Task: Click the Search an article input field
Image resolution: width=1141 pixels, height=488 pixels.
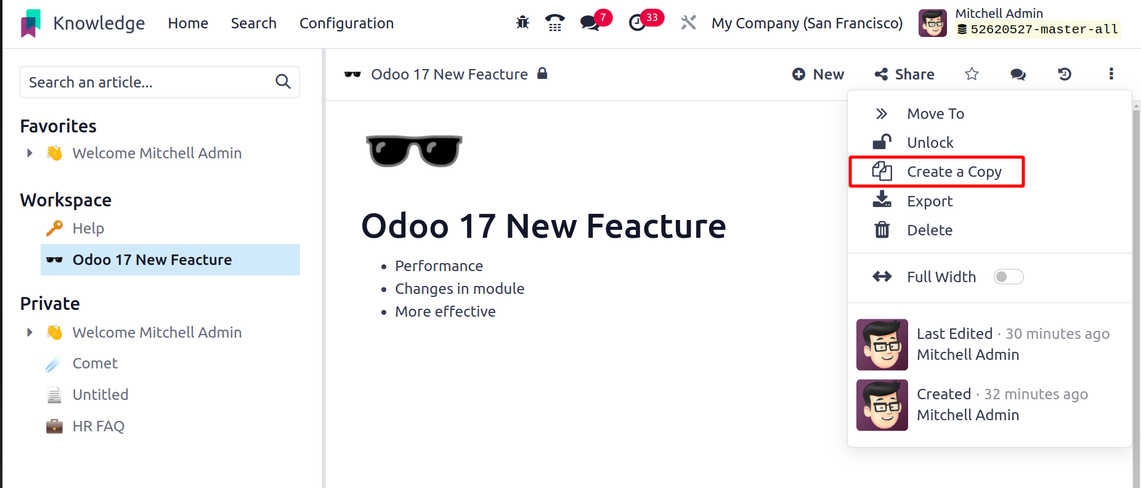Action: tap(148, 82)
